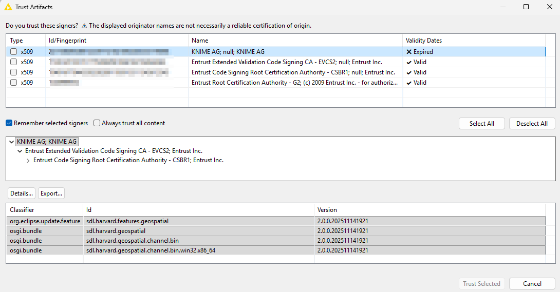The width and height of the screenshot is (560, 292).
Task: Click the Expired X icon for KNIME AG
Action: (x=409, y=52)
